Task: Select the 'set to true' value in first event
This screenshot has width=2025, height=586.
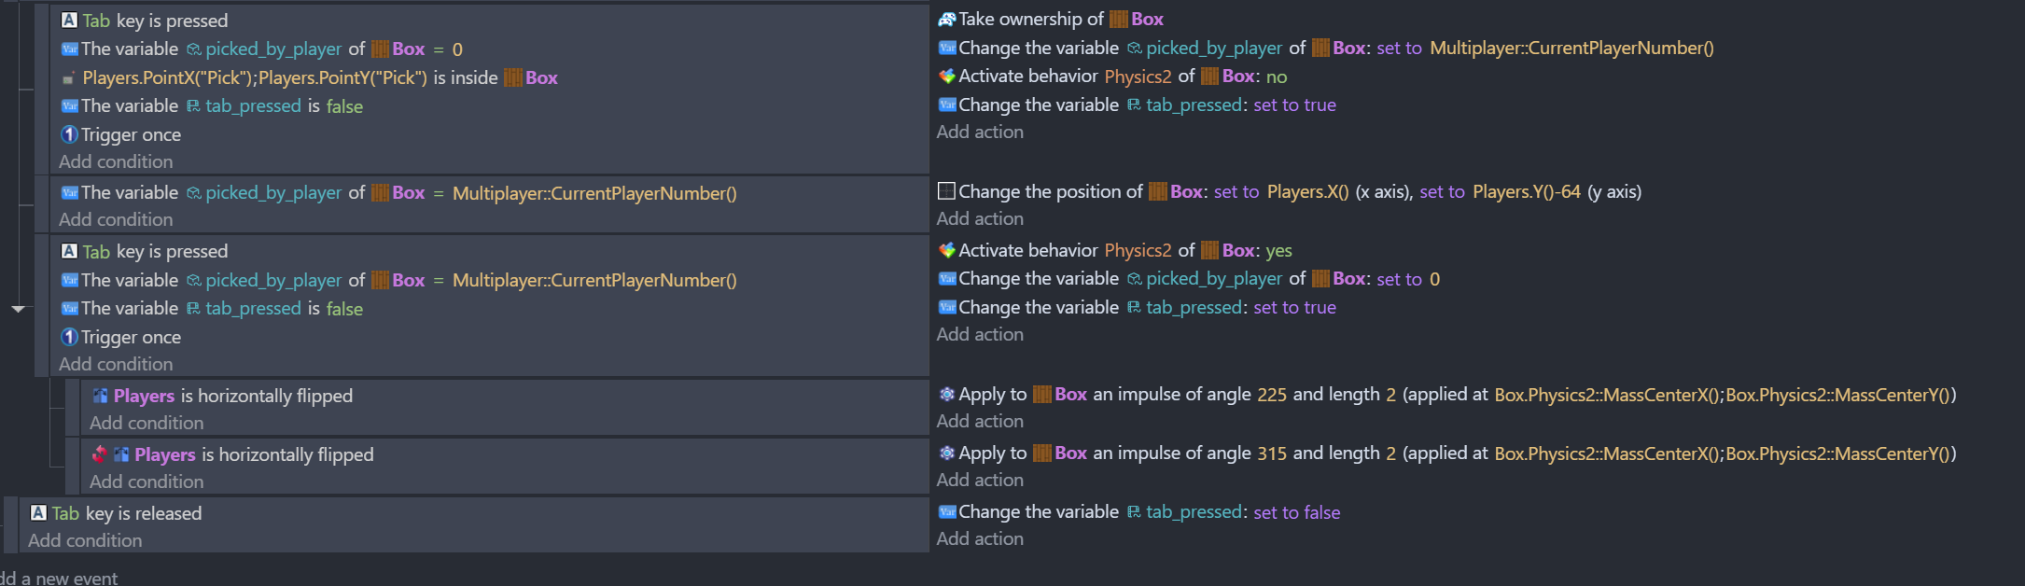Action: point(1294,105)
